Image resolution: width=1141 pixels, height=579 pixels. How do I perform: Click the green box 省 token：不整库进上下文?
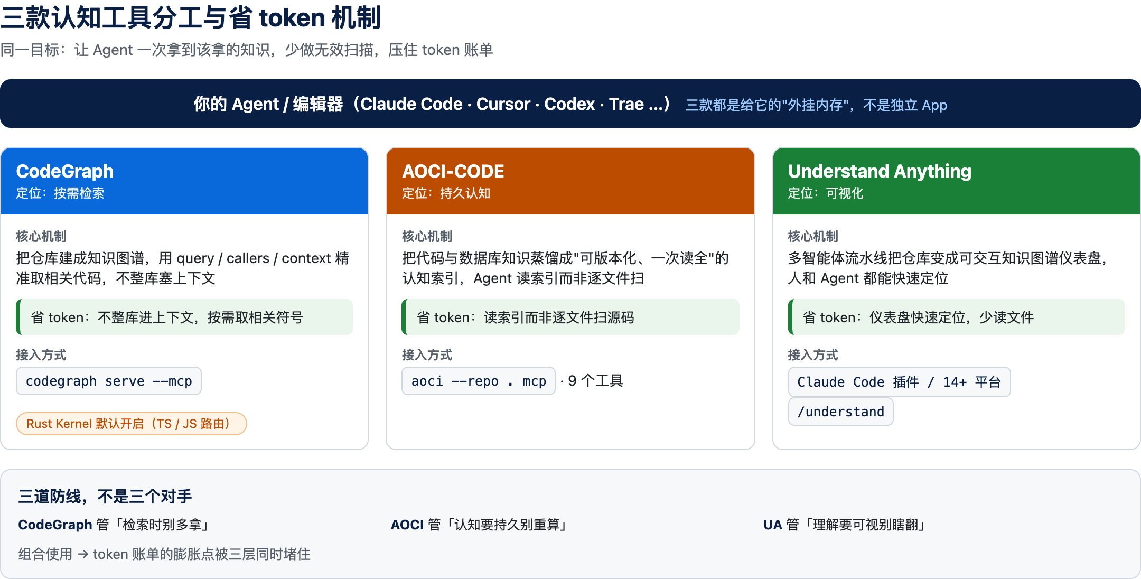point(184,317)
